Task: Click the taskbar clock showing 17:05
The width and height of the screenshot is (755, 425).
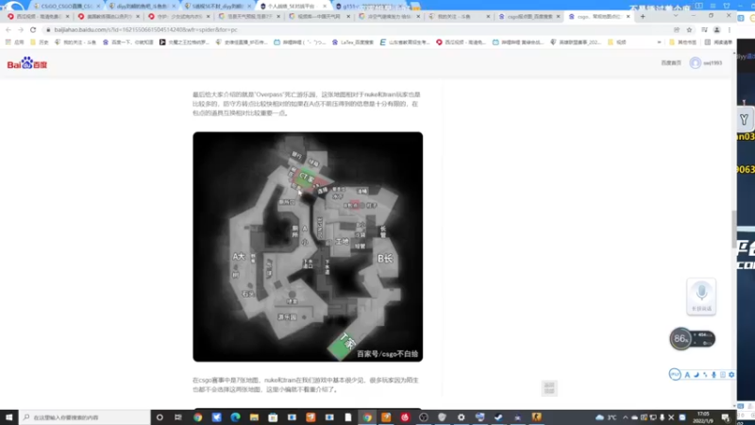Action: point(703,417)
